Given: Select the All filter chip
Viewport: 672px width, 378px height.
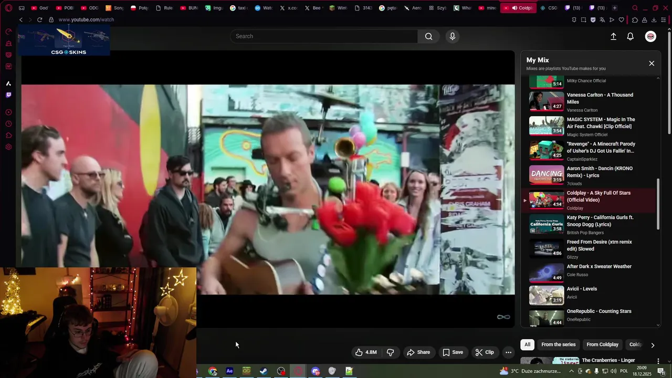Looking at the screenshot, I should pyautogui.click(x=527, y=344).
